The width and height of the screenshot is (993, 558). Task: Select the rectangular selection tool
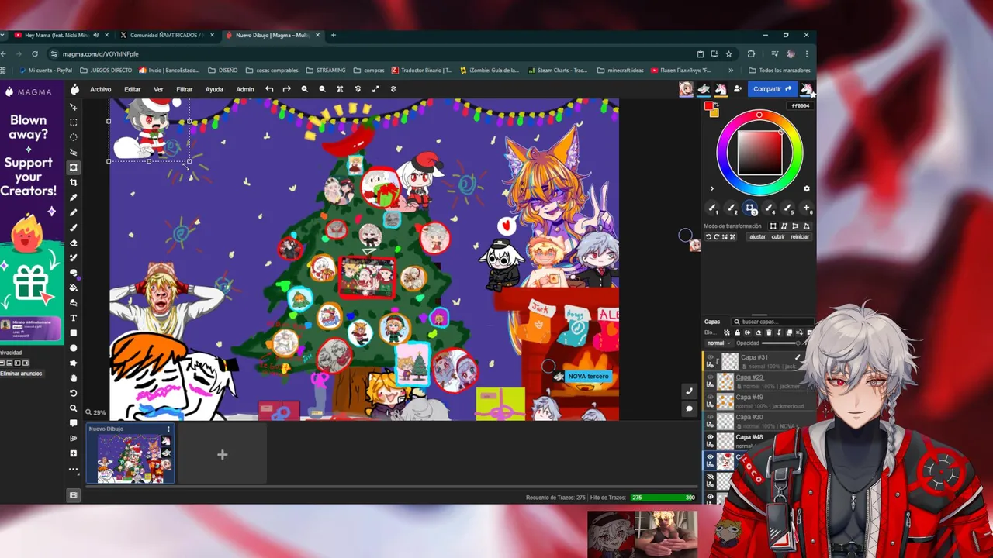pos(74,122)
